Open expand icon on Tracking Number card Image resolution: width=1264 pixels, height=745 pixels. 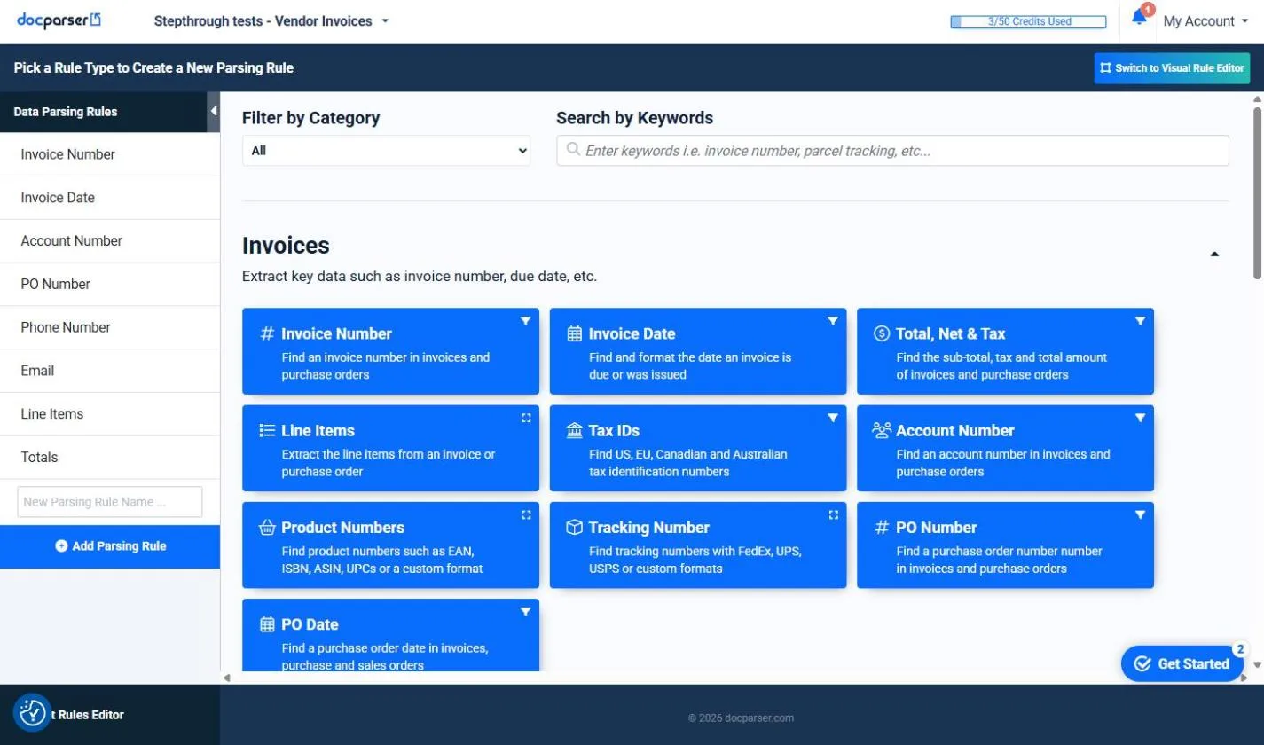pos(833,514)
